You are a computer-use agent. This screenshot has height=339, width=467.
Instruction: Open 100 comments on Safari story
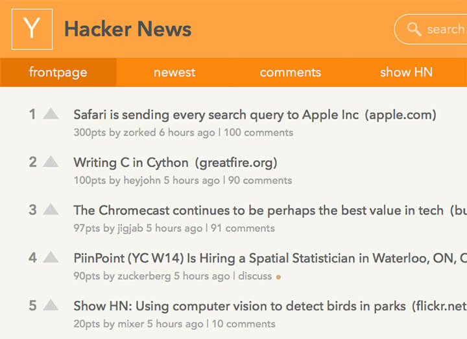[x=258, y=133]
